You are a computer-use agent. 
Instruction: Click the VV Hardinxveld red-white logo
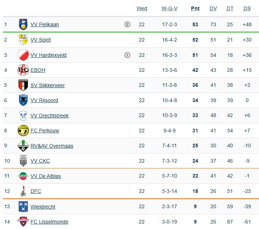tap(23, 55)
